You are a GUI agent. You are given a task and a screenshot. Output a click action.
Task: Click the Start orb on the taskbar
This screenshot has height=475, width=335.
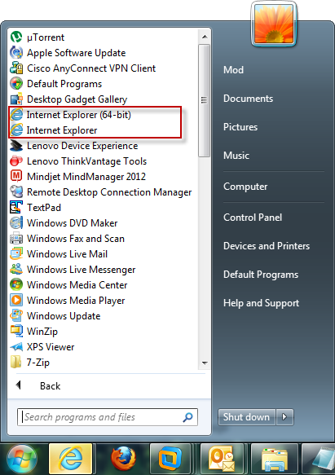(x=21, y=460)
